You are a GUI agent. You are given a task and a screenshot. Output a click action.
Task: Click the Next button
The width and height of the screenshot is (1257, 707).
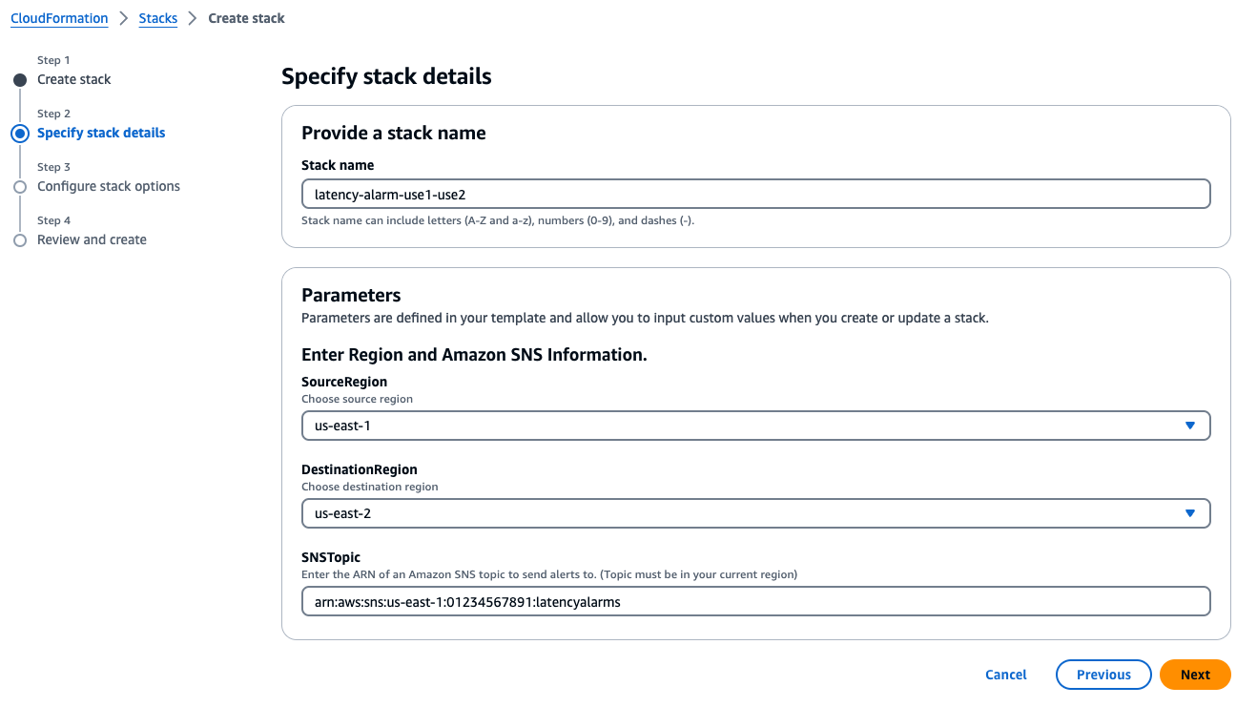point(1195,675)
